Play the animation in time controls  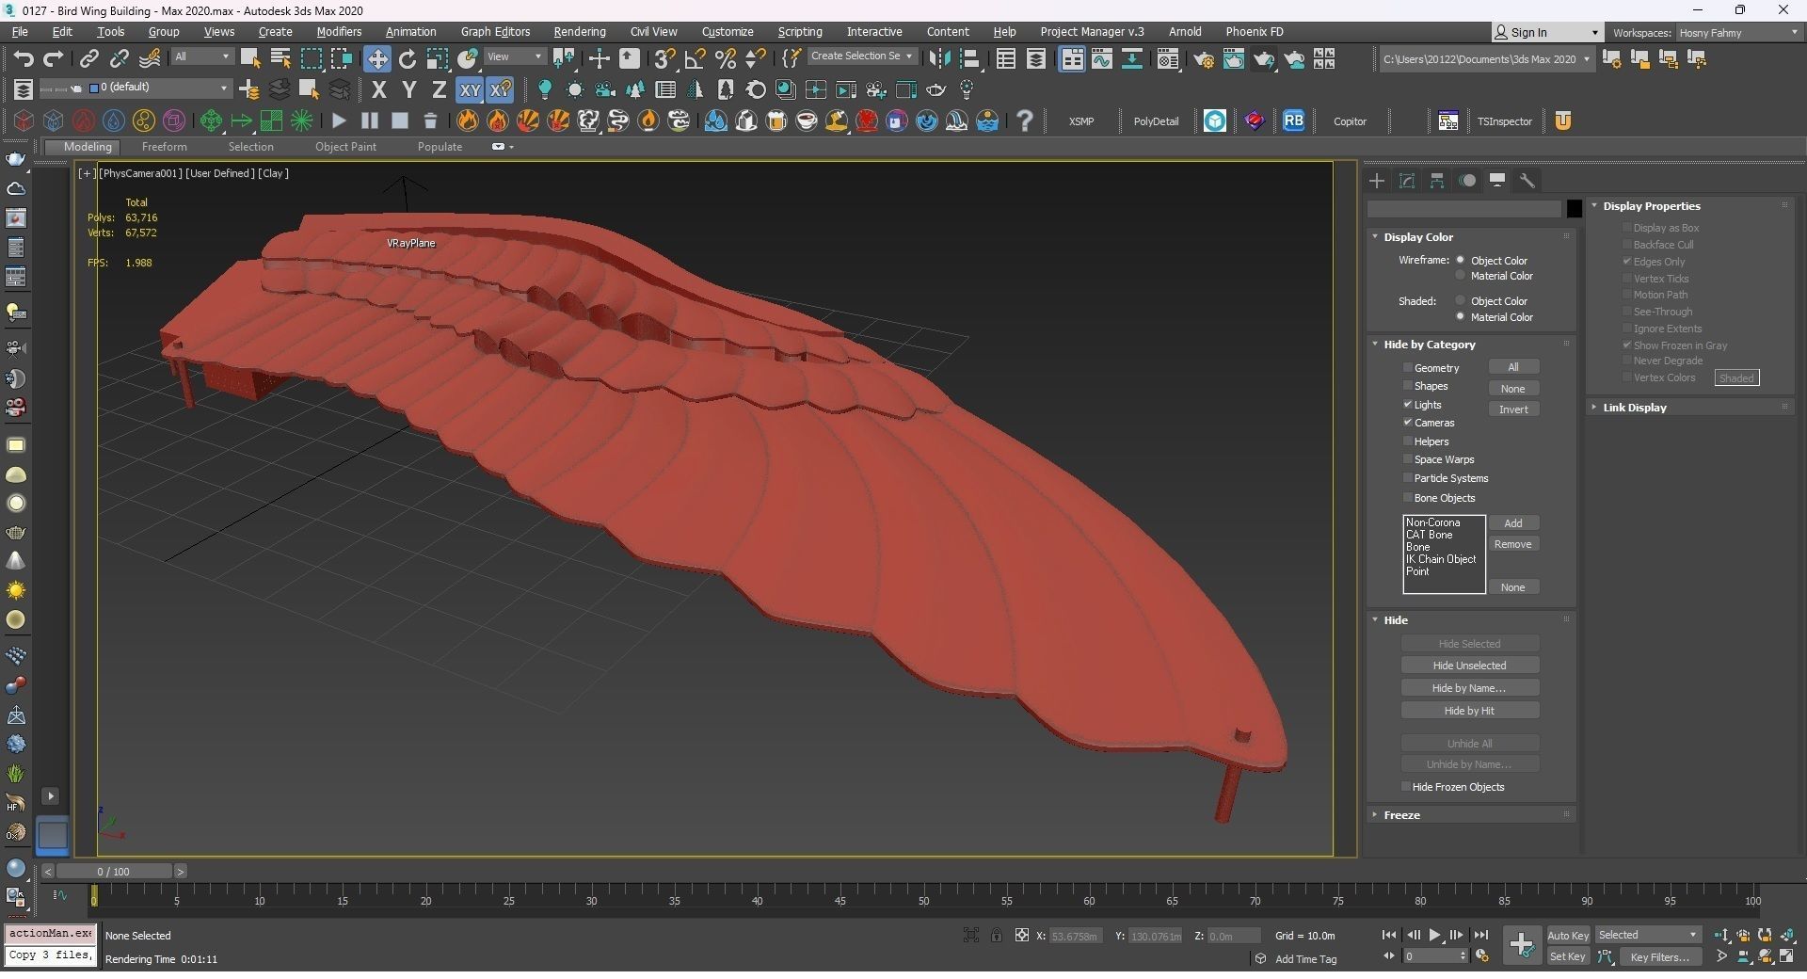pos(1434,935)
